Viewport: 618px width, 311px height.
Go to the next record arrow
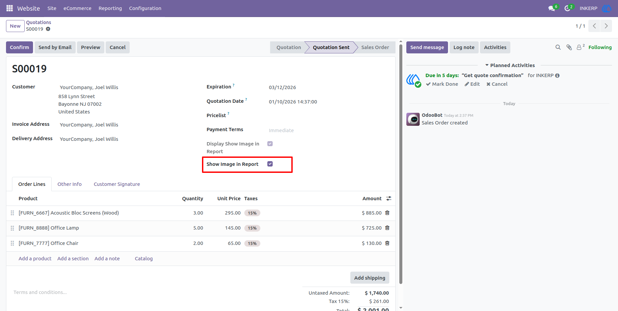pos(606,26)
